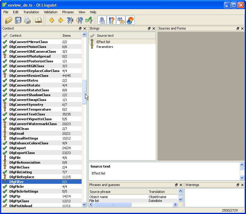Open the phrase book icon

pyautogui.click(x=39, y=20)
